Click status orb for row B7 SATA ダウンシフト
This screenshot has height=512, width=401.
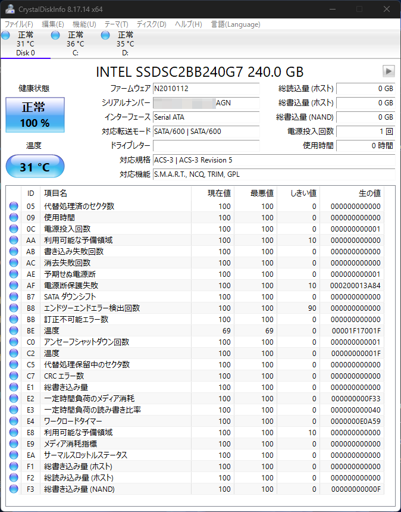pos(14,296)
